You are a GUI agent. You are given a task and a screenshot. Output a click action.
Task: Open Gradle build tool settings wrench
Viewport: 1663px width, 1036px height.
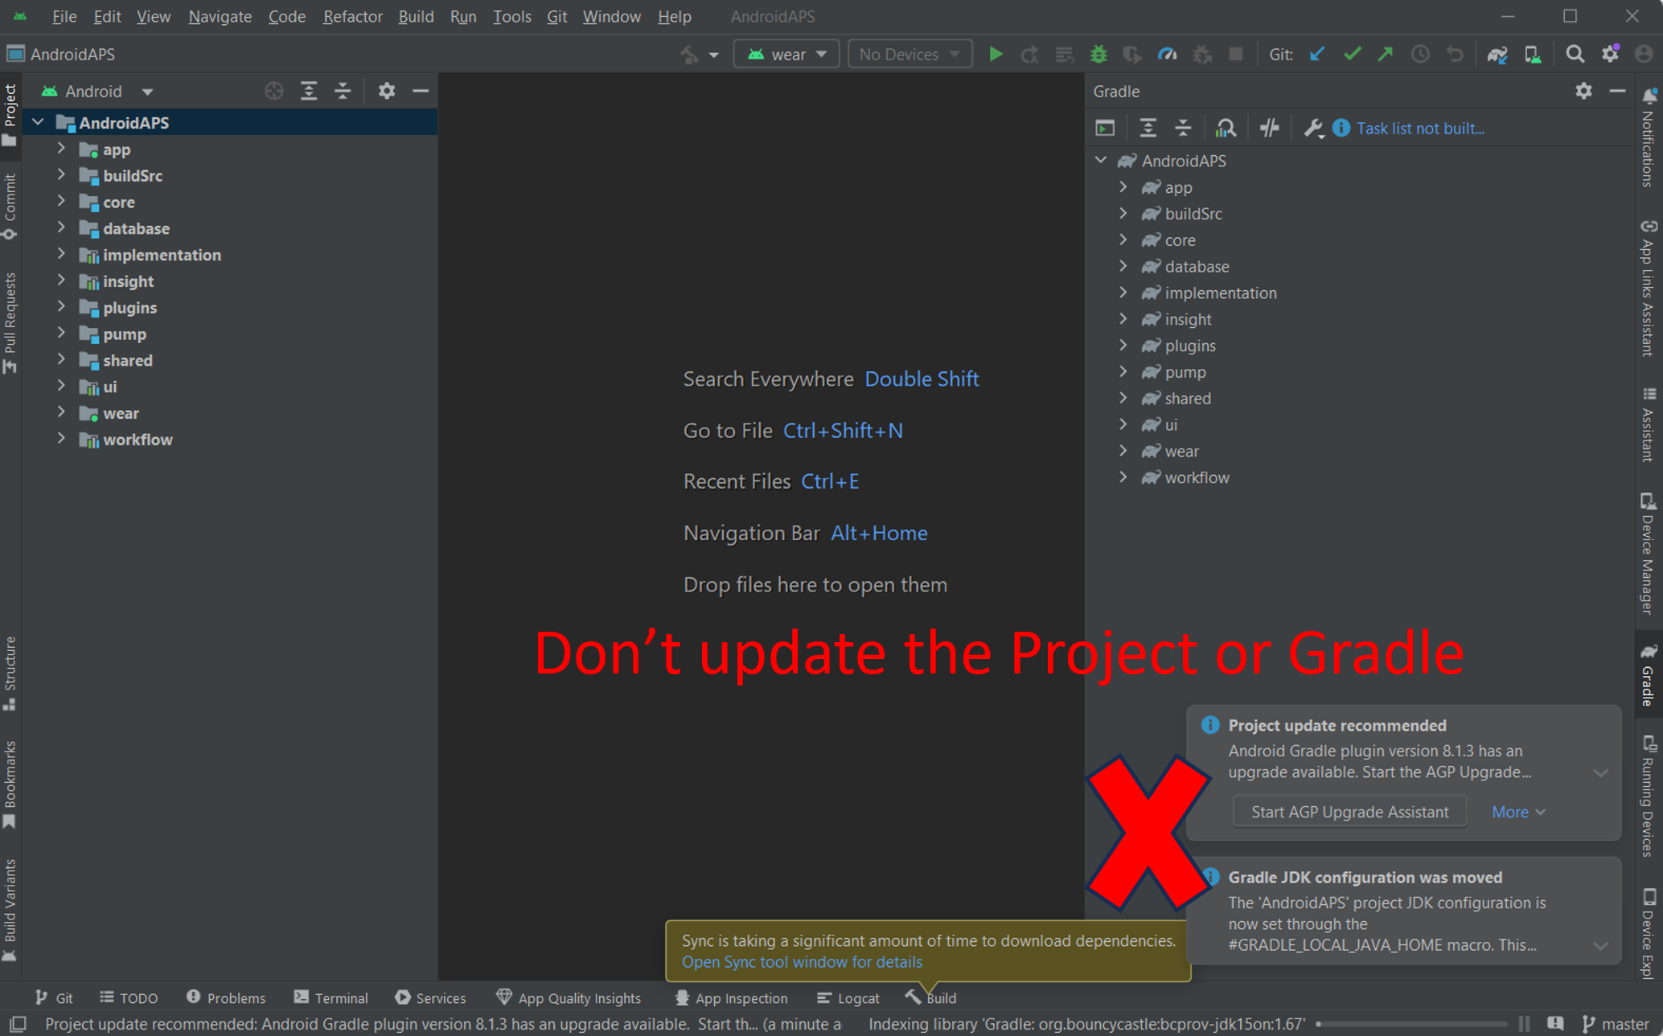(1312, 128)
